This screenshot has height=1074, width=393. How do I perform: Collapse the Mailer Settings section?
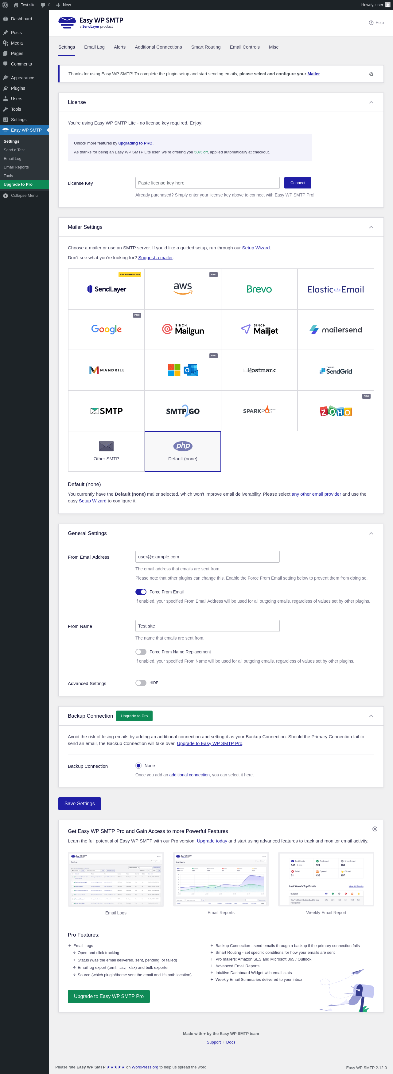pyautogui.click(x=371, y=227)
